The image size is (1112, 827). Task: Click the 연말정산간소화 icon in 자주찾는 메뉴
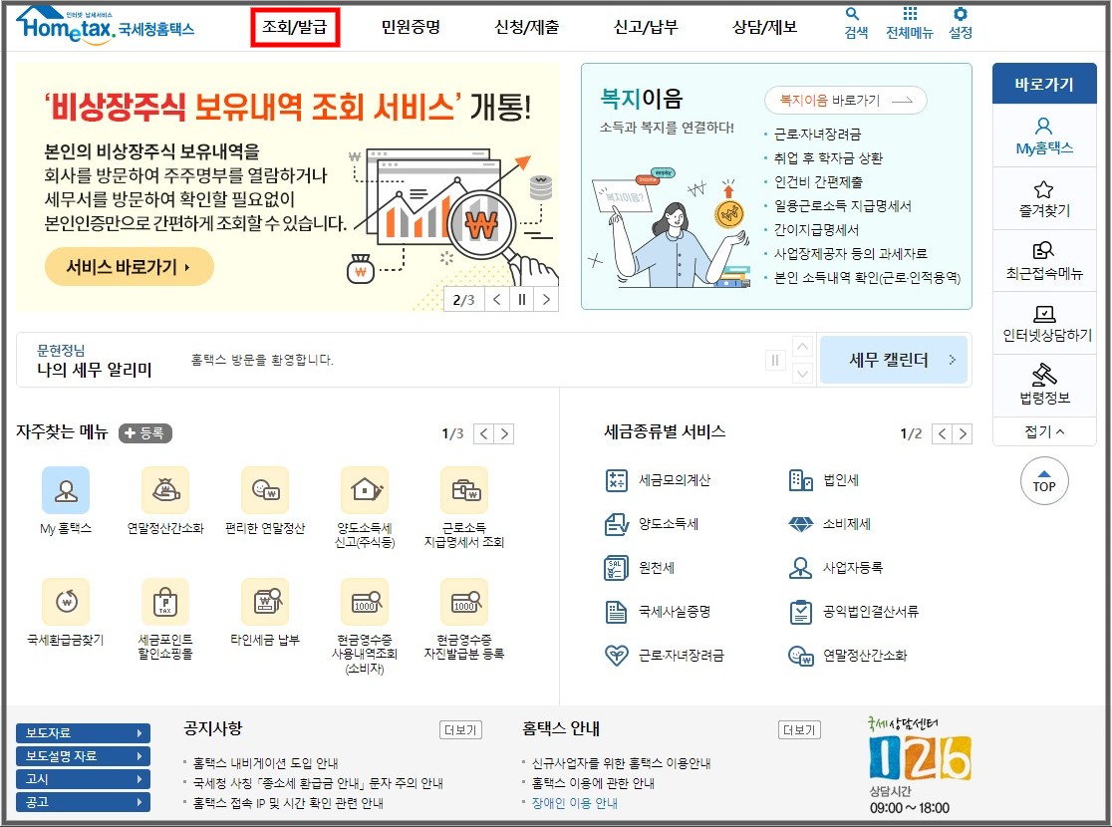coord(165,490)
